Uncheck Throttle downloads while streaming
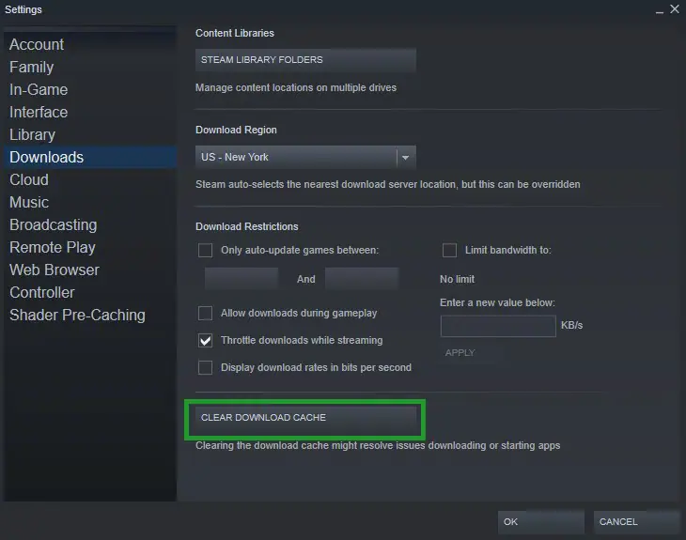 coord(205,340)
